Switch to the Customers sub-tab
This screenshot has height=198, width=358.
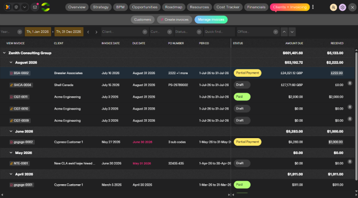(143, 19)
